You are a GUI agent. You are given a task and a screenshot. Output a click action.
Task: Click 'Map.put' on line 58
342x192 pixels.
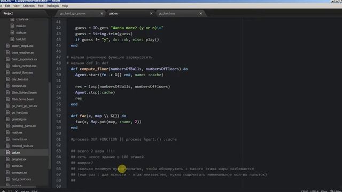pyautogui.click(x=98, y=122)
